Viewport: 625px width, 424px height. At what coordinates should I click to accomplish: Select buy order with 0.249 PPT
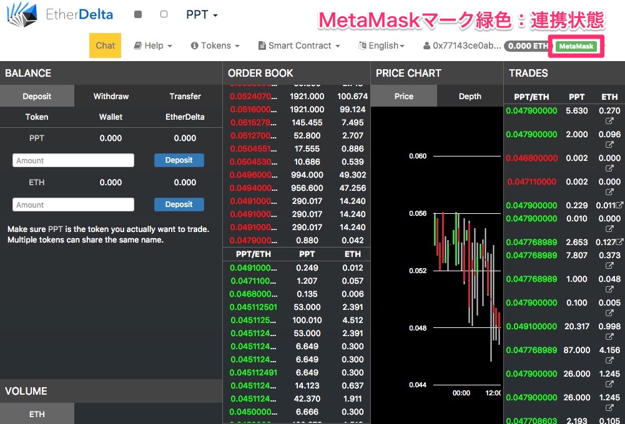(297, 268)
